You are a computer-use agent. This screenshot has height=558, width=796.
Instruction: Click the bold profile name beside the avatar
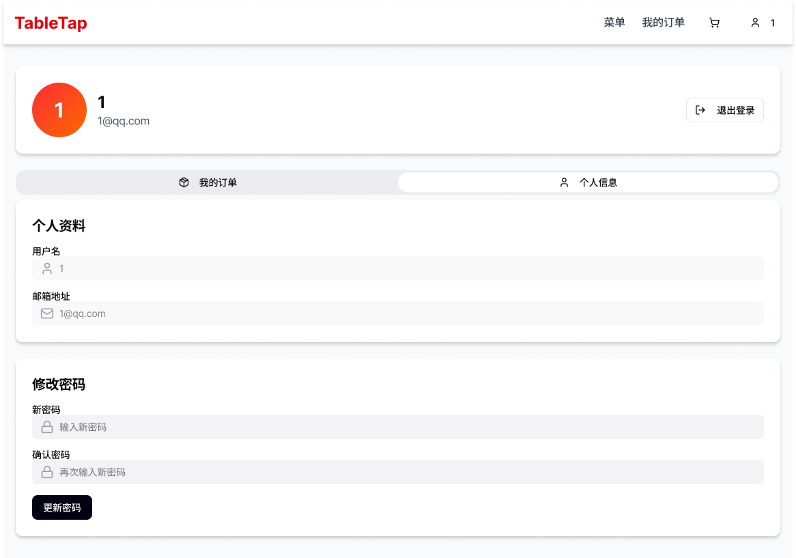point(102,102)
